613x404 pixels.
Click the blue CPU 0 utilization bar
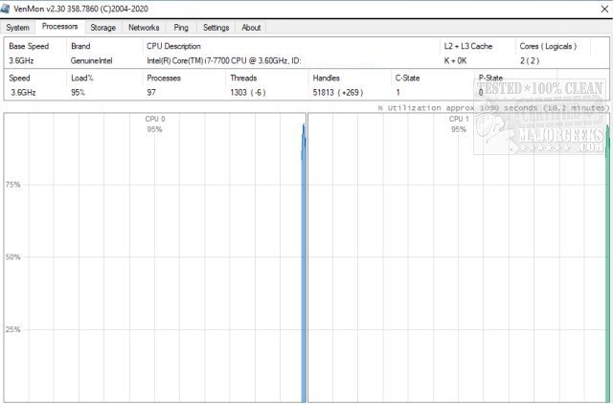pos(304,262)
